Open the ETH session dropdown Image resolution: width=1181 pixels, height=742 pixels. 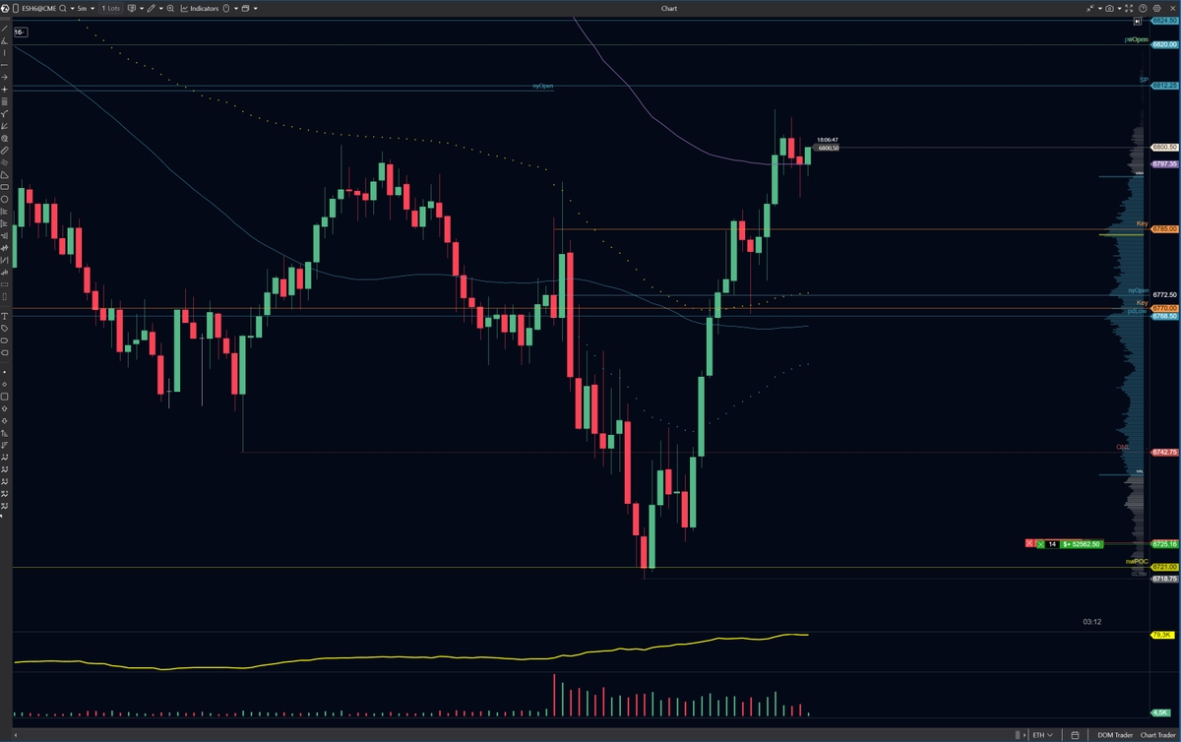(x=1041, y=734)
